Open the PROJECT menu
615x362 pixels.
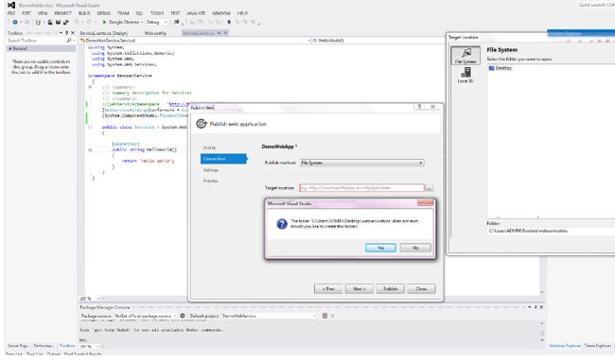click(x=62, y=13)
